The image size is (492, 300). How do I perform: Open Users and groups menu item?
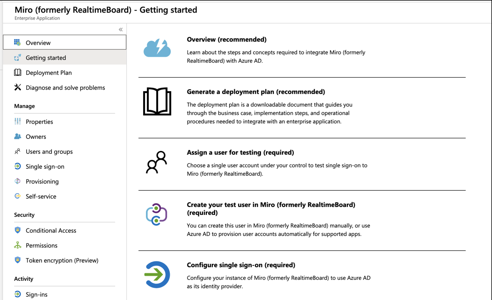(x=49, y=151)
